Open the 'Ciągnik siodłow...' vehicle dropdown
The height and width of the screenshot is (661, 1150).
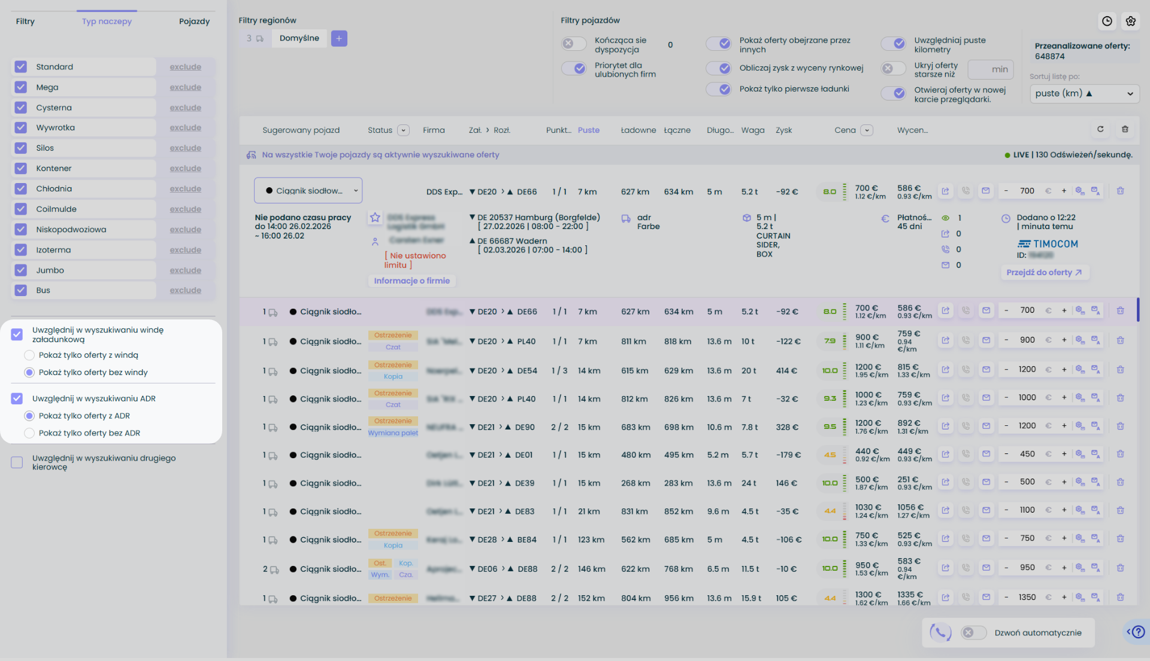click(x=308, y=191)
